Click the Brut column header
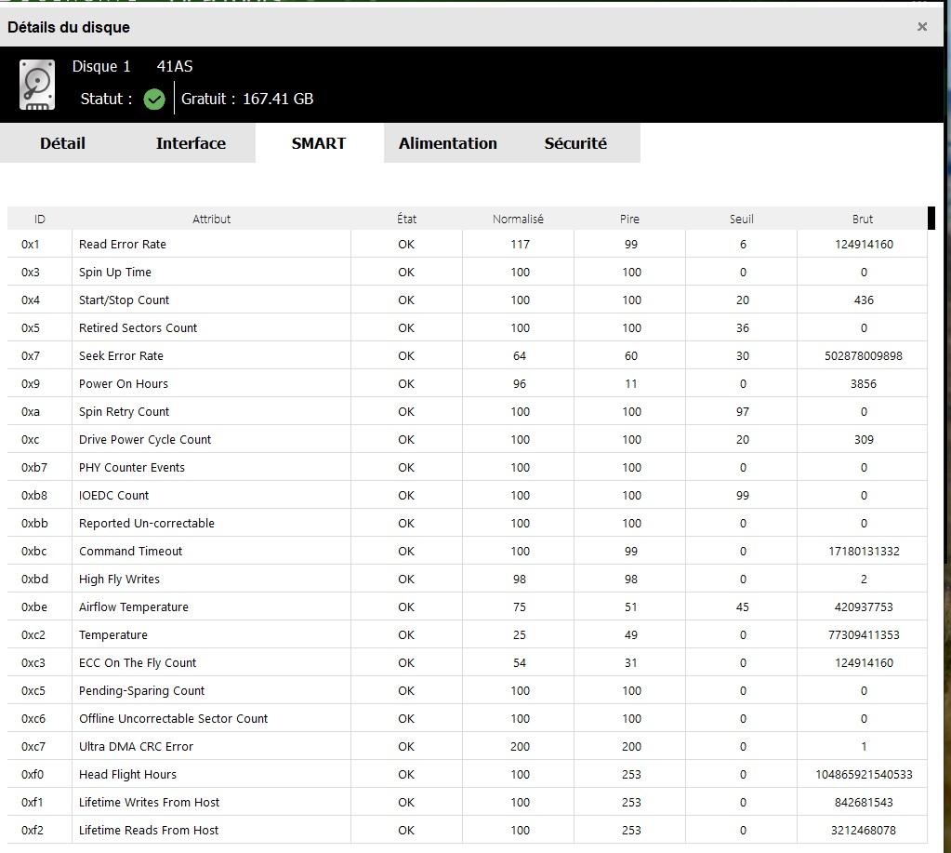The image size is (951, 853). (862, 219)
